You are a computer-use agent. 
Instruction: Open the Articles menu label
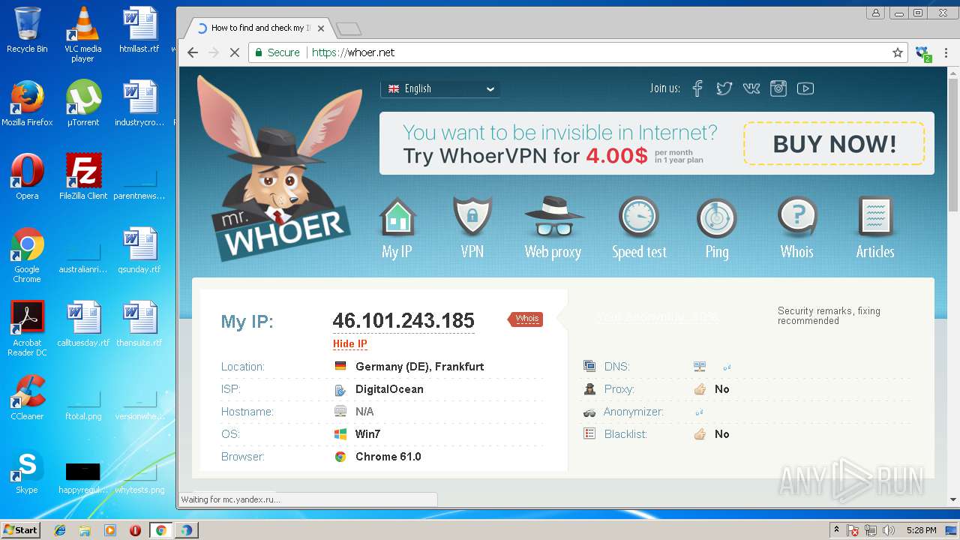(x=875, y=252)
